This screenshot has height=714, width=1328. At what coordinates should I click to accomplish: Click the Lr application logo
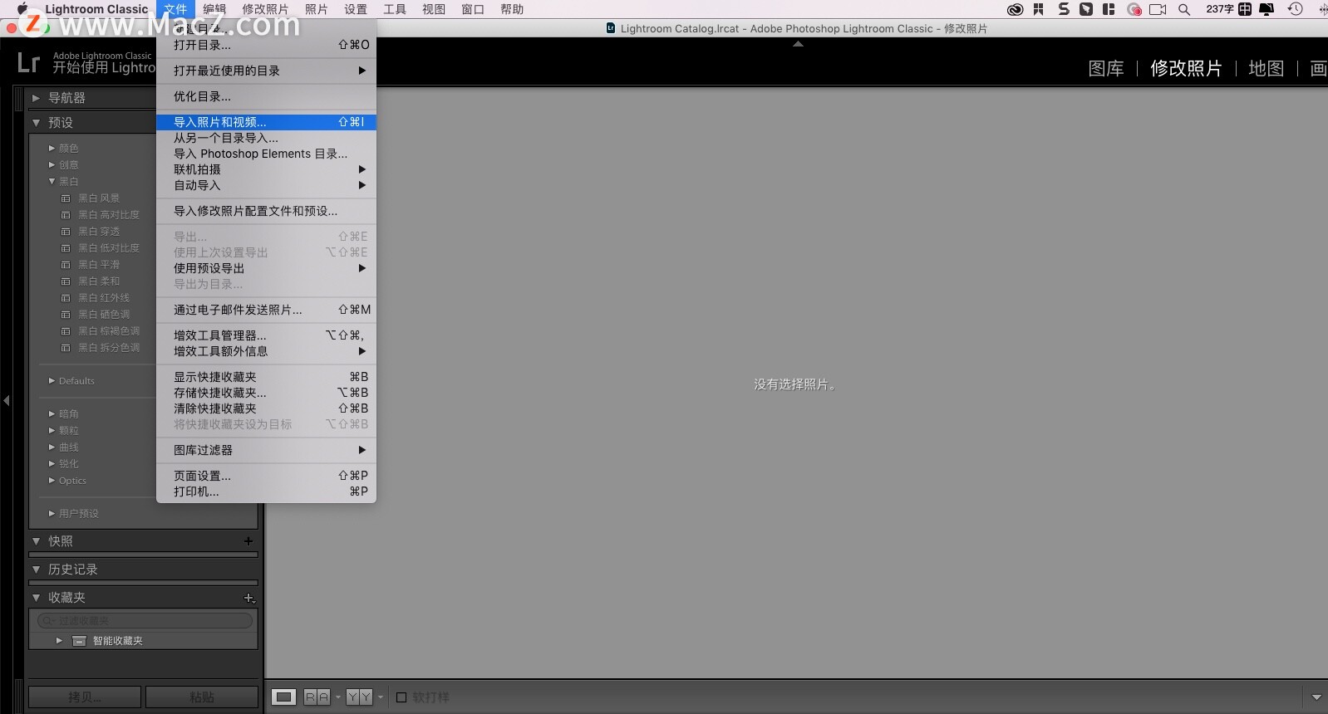(x=28, y=63)
